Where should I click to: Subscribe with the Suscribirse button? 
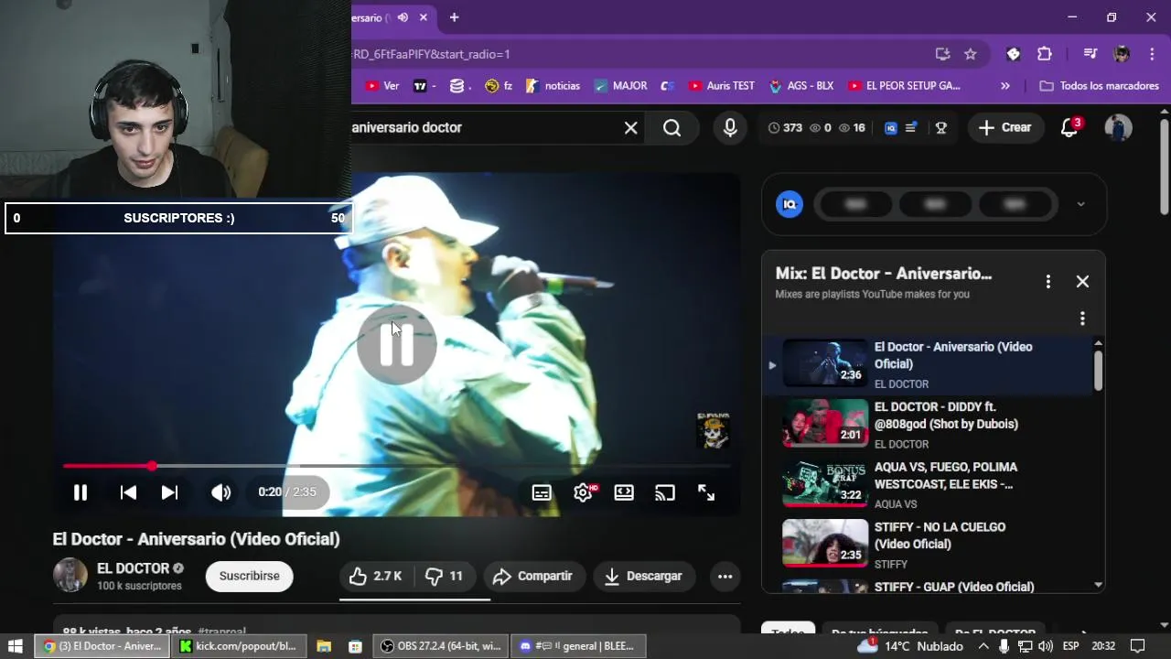[x=249, y=576]
